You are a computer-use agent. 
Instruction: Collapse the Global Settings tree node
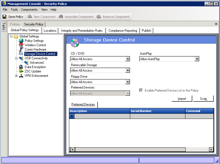pos(11,36)
